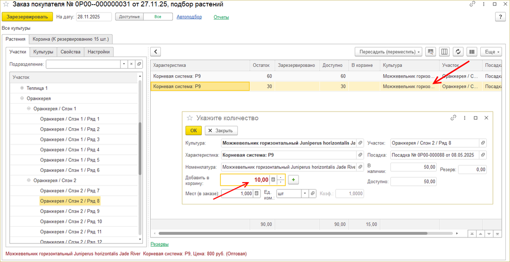Viewport: 510px width, 262px height.
Task: Click the green plus add-to-cart button
Action: 293,179
